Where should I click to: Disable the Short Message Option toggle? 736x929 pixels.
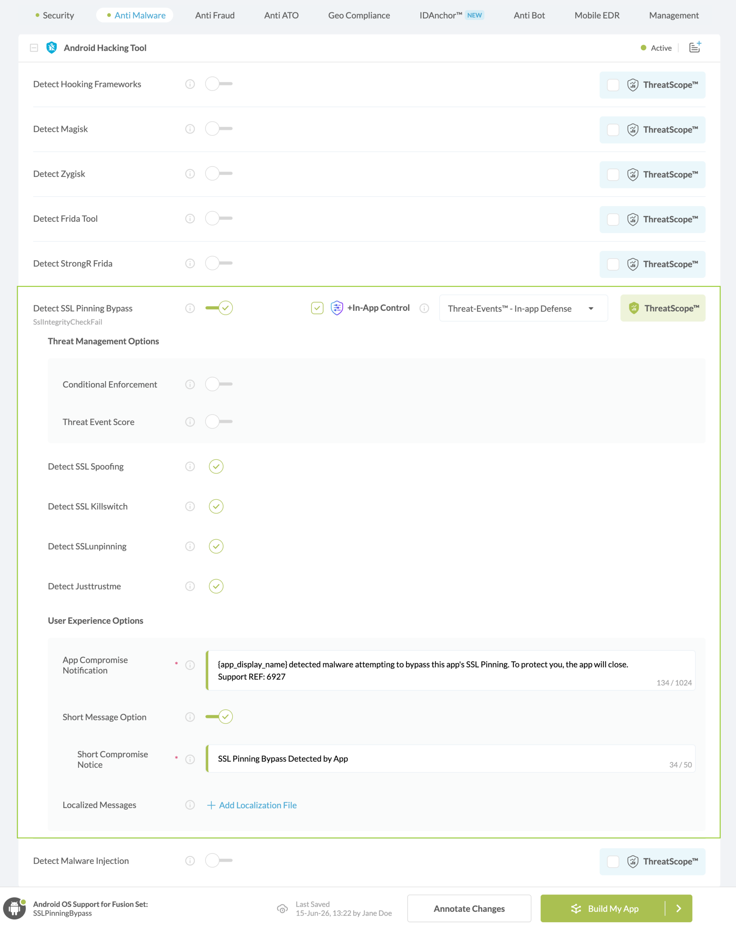point(219,716)
